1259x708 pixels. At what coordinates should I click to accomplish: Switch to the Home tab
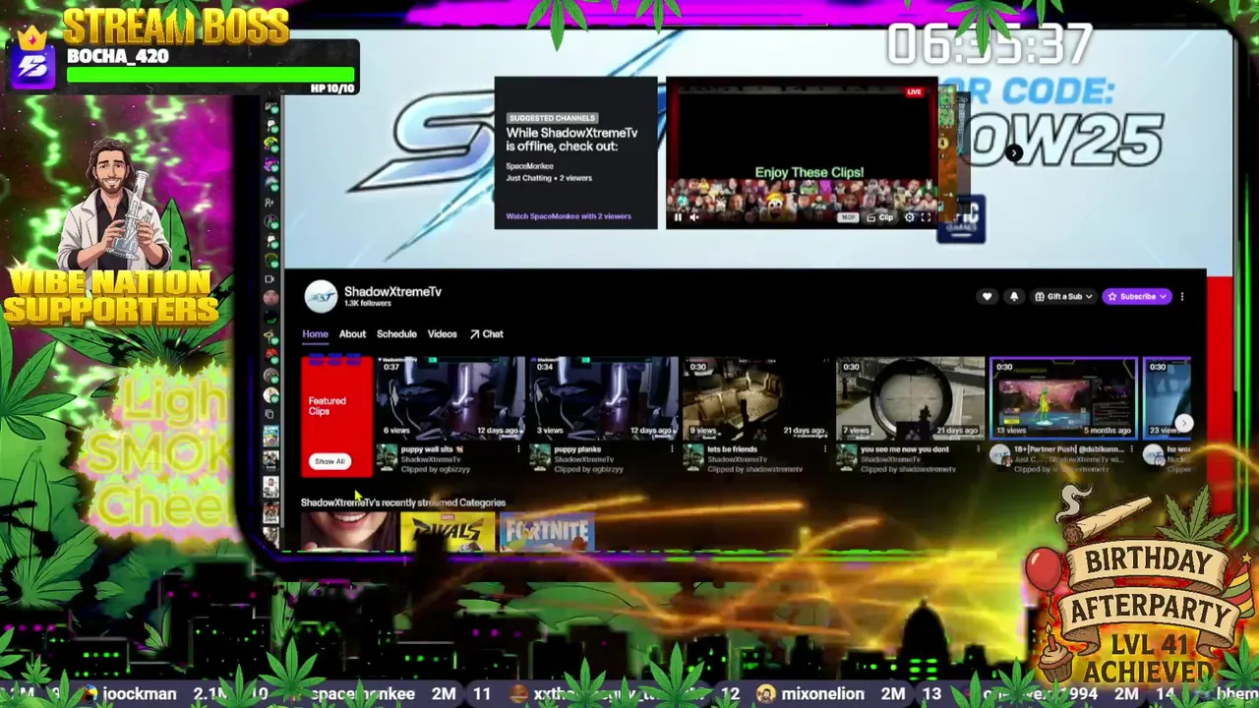(315, 334)
